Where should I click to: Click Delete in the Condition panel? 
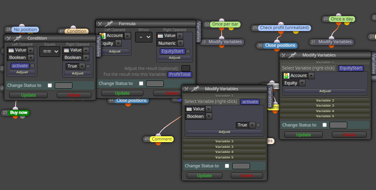pos(74,95)
